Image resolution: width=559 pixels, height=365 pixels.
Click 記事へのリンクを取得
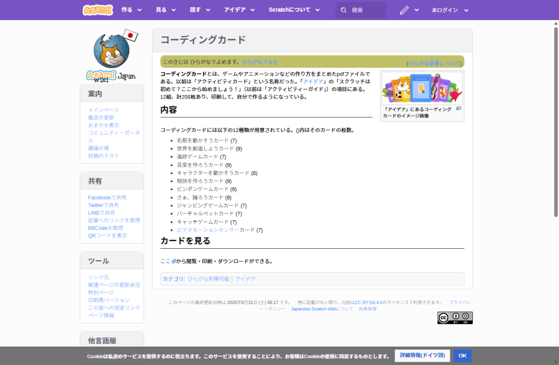114,220
